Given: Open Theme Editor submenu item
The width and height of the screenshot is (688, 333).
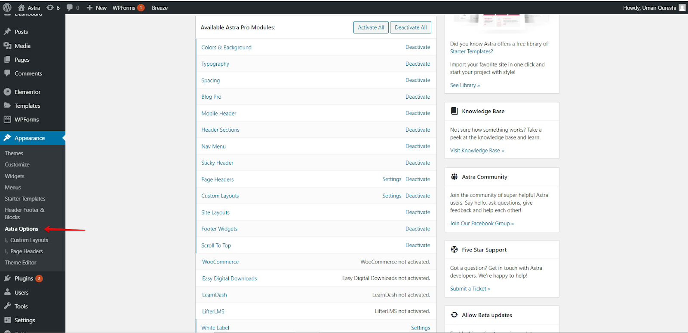Looking at the screenshot, I should (21, 263).
